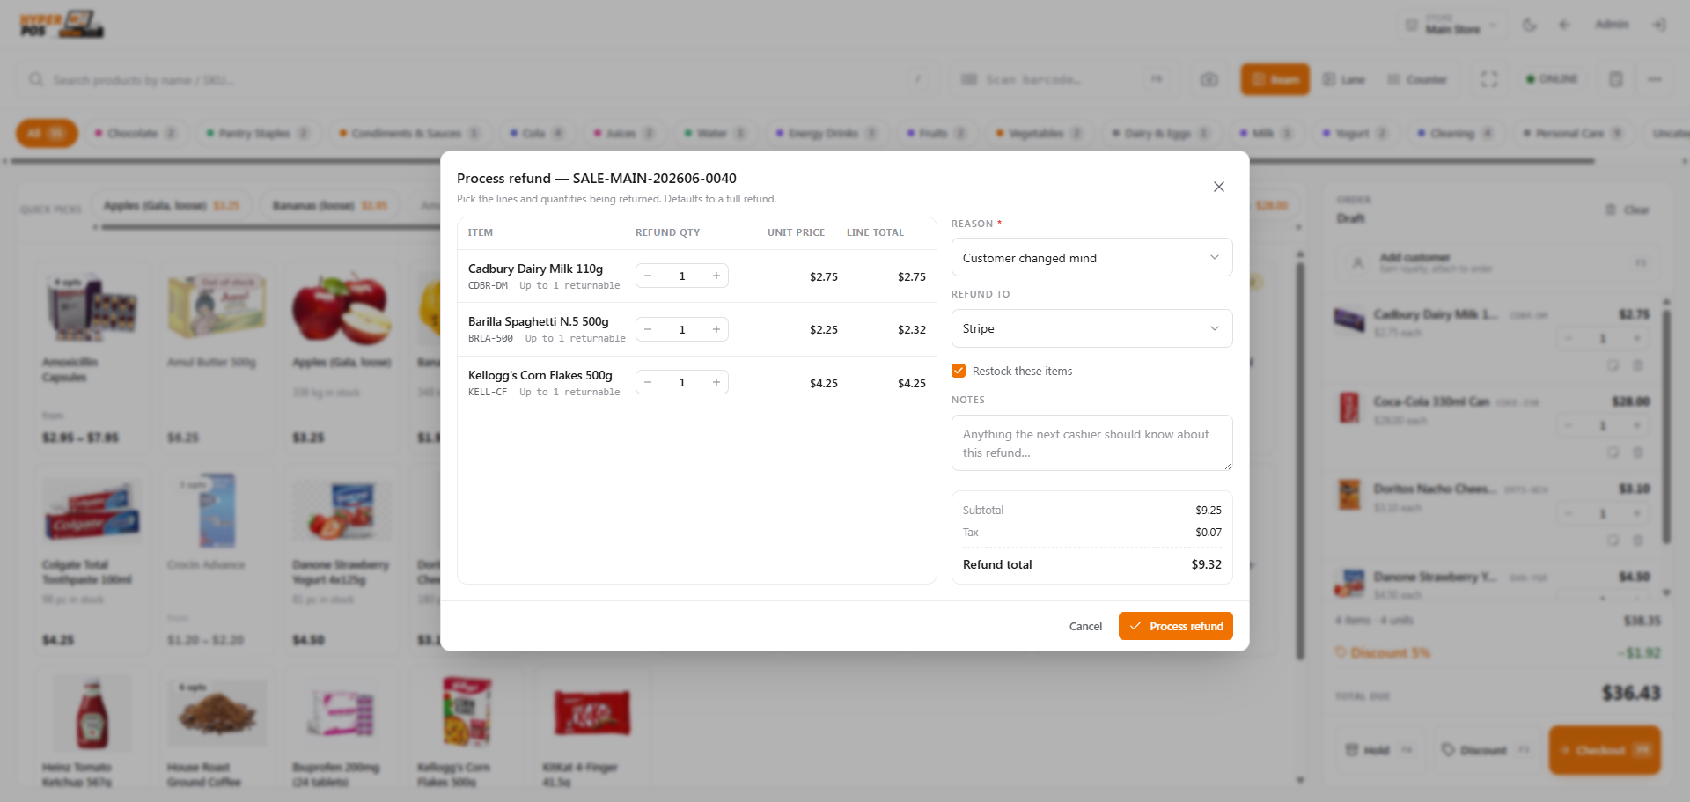This screenshot has height=802, width=1690.
Task: Click the Lane view toggle
Action: tap(1344, 79)
